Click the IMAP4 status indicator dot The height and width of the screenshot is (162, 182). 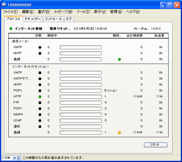tap(40, 114)
